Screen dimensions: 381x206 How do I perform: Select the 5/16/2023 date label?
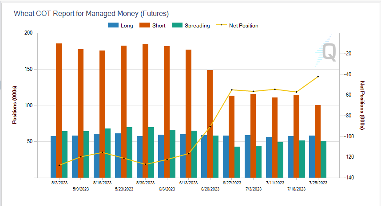tap(102, 183)
